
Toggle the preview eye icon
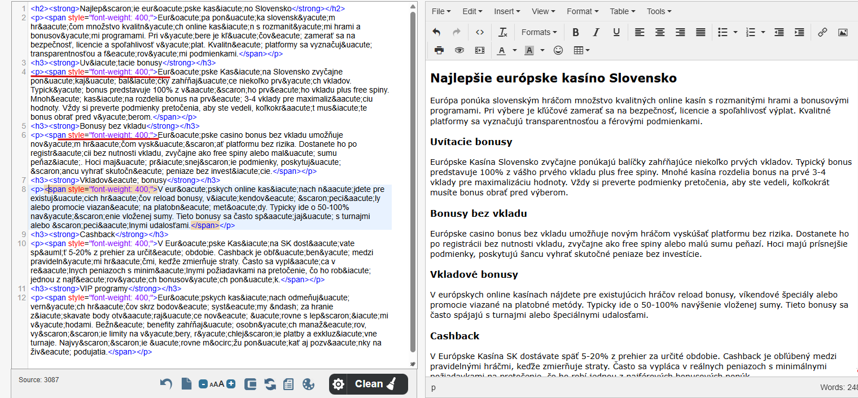coord(459,50)
